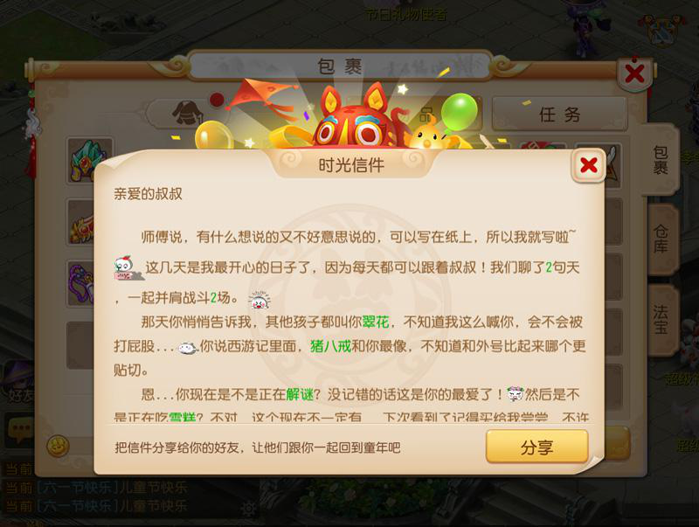Open the chat settings gear icon
The width and height of the screenshot is (699, 527).
(248, 509)
